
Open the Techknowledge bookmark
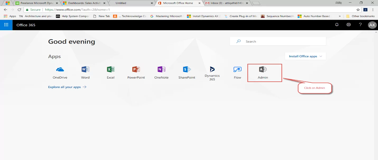pyautogui.click(x=130, y=16)
